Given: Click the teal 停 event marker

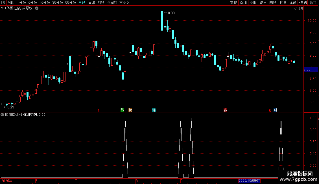Looking at the screenshot, I should click(154, 110).
